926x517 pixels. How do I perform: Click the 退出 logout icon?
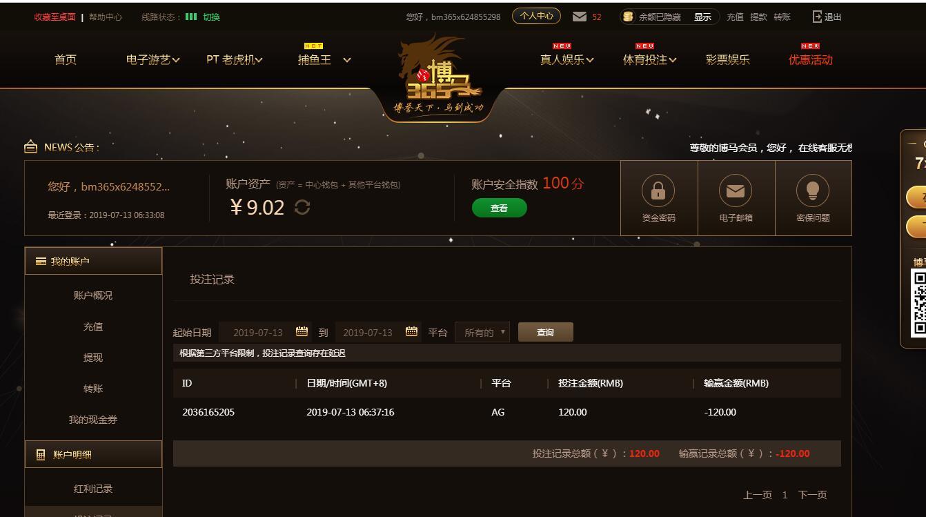pyautogui.click(x=818, y=17)
